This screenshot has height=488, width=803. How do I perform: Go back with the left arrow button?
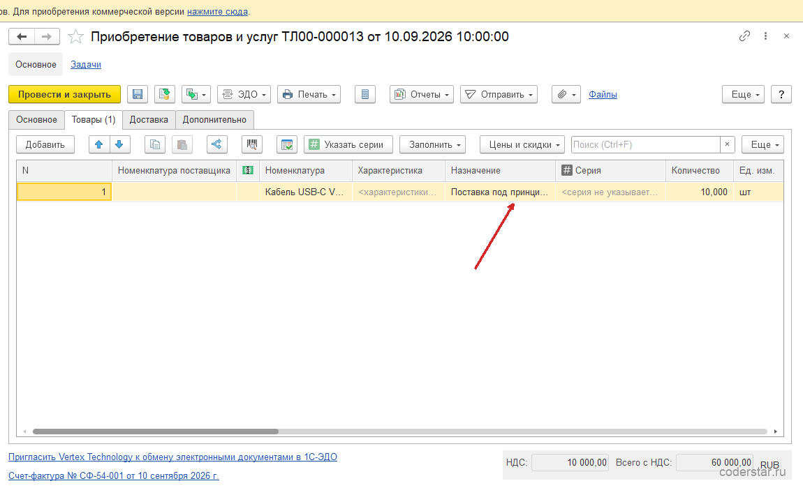(22, 36)
